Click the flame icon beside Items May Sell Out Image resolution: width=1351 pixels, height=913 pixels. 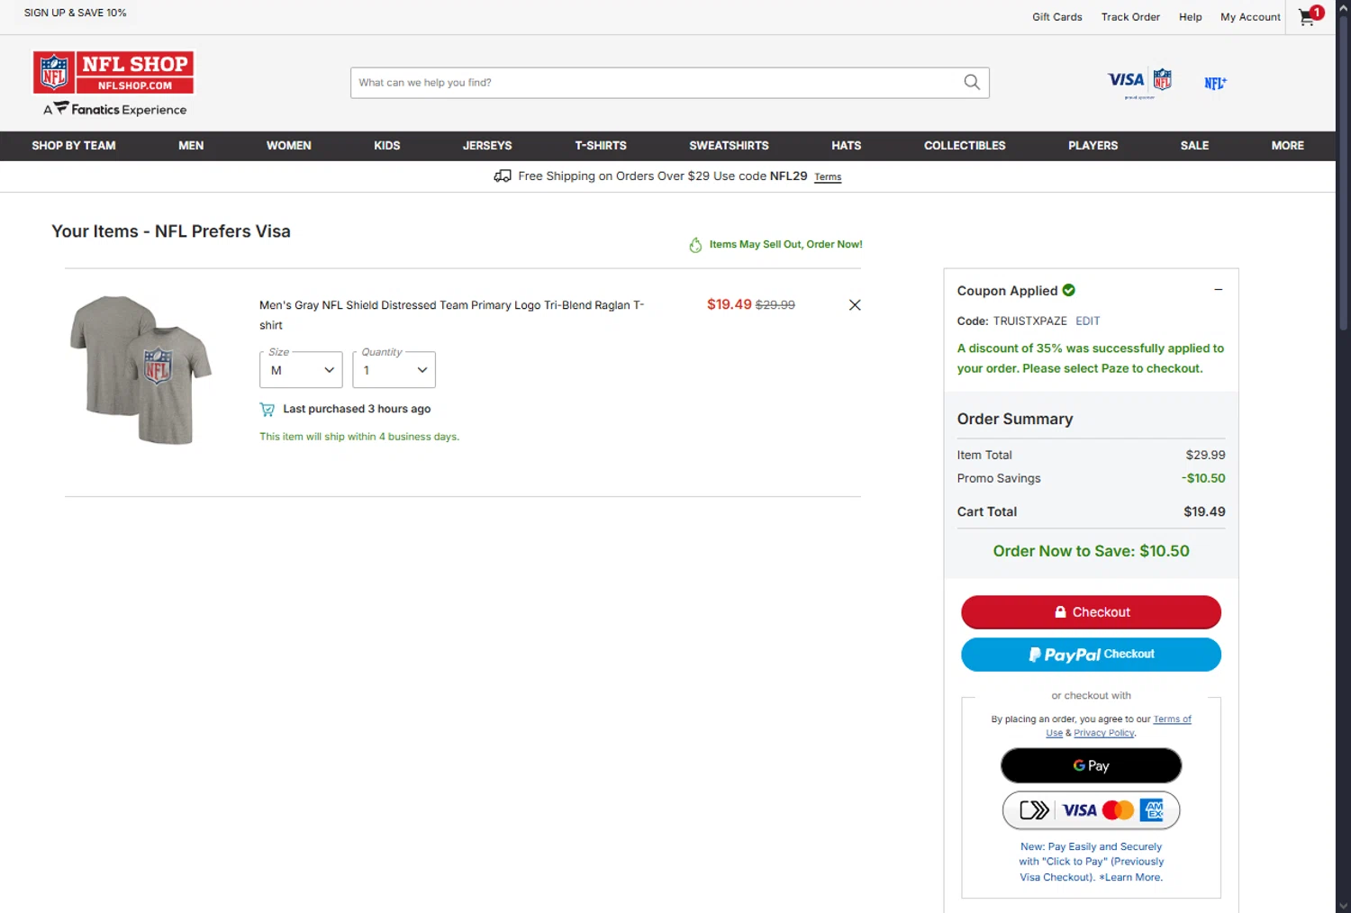pos(695,245)
